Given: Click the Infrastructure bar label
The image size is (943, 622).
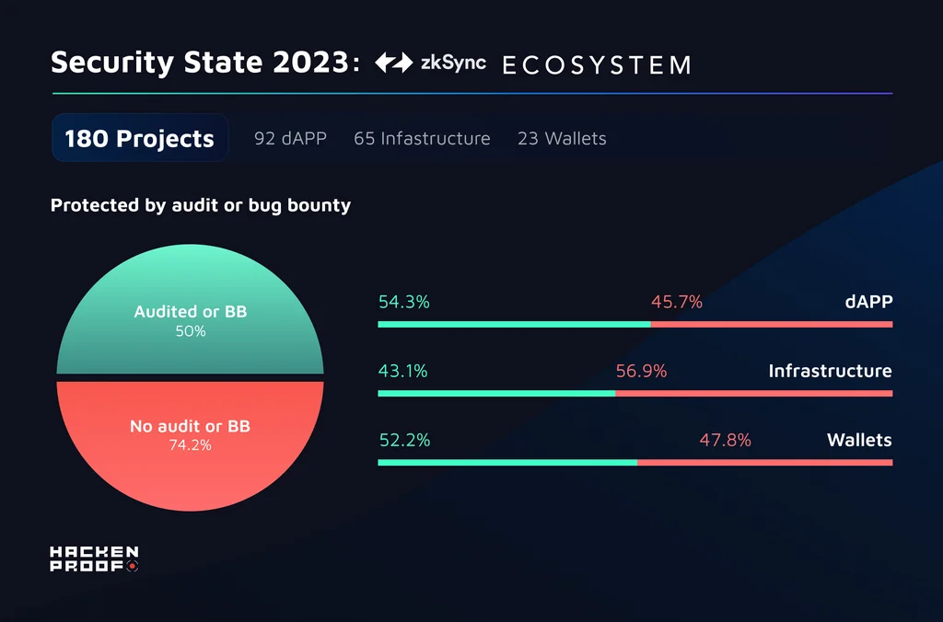Looking at the screenshot, I should pos(831,371).
